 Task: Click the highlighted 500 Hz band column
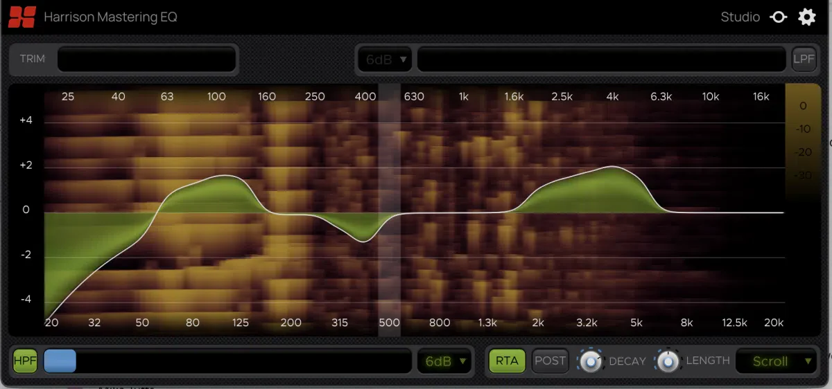coord(389,210)
